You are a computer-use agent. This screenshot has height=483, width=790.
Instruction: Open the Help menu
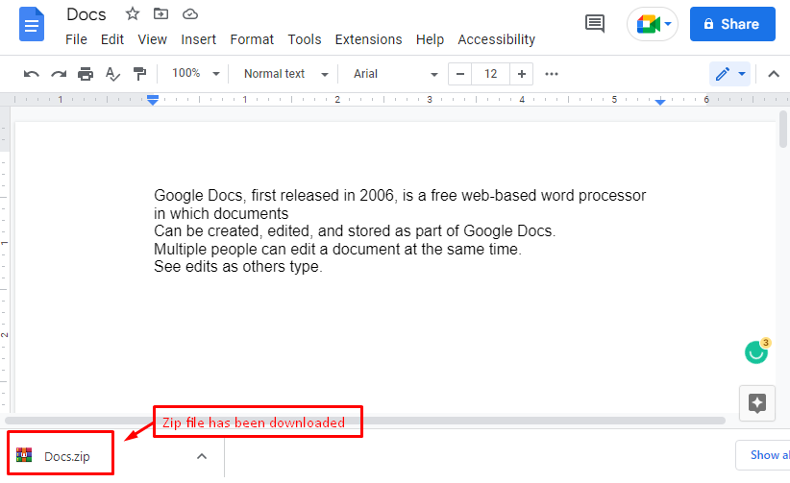(x=430, y=39)
